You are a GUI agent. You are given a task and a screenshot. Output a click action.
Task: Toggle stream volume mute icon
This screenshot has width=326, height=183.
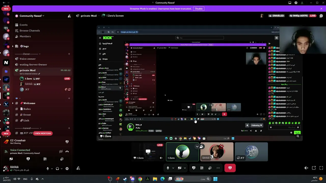click(306, 168)
